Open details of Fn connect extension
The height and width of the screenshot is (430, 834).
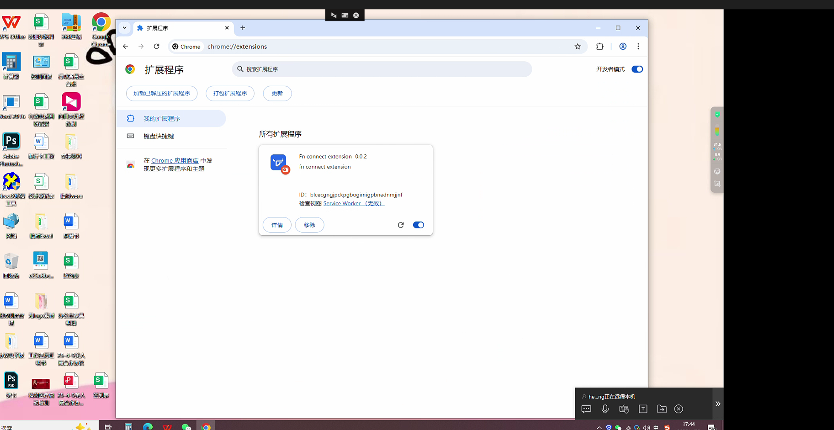[x=277, y=225]
